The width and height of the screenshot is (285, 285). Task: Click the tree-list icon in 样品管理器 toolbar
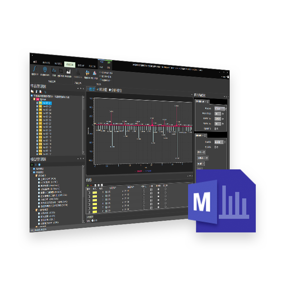[46, 92]
